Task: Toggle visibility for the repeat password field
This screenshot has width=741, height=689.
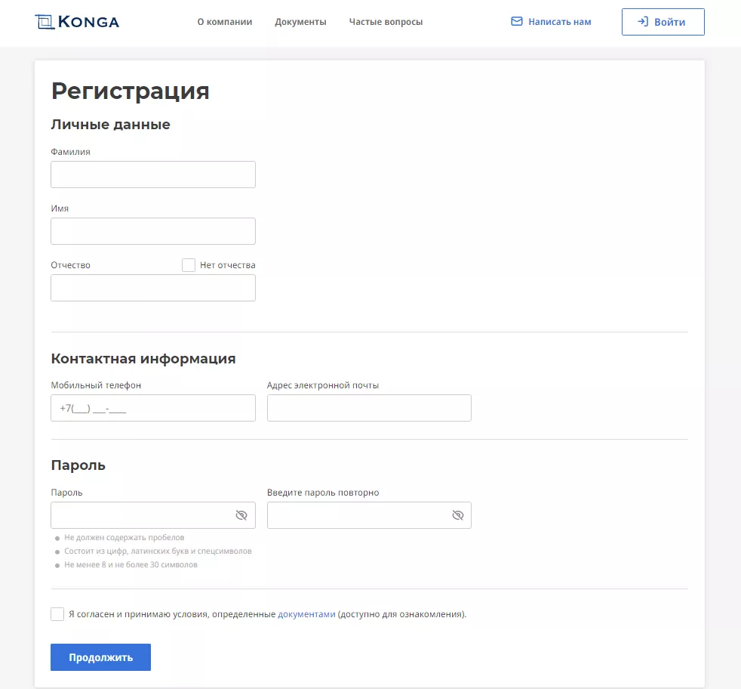Action: point(457,515)
